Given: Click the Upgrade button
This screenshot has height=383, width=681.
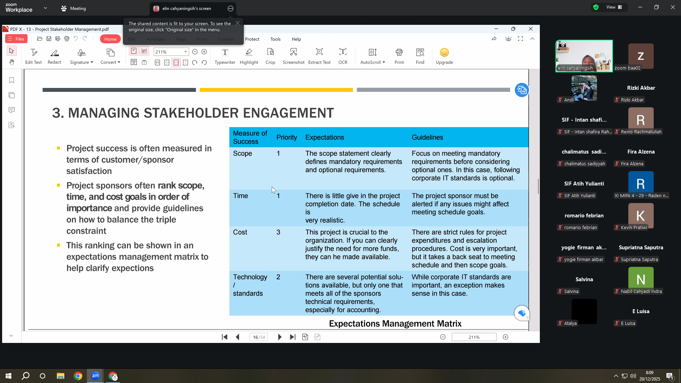Looking at the screenshot, I should (444, 56).
